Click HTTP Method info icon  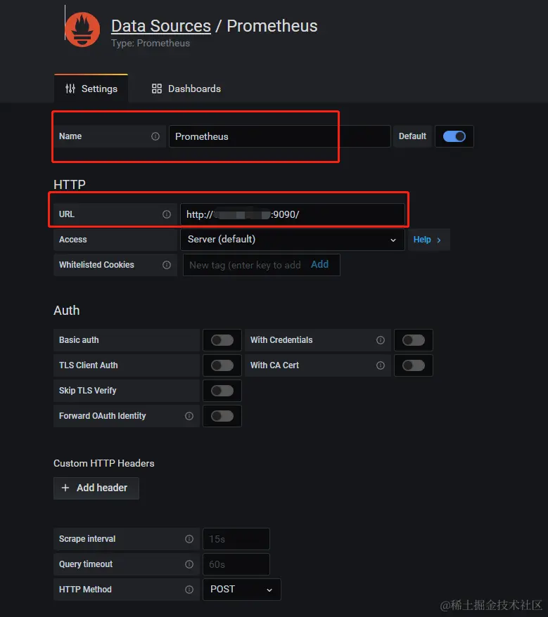tap(189, 589)
